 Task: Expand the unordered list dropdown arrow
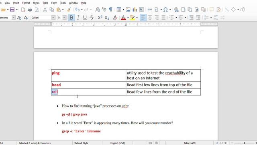click(x=176, y=18)
